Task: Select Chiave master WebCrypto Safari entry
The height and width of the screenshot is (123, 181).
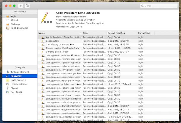Action: (x=108, y=48)
